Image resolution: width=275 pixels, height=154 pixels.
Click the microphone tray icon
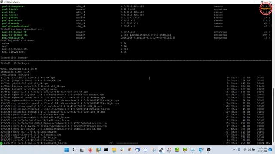click(x=239, y=150)
